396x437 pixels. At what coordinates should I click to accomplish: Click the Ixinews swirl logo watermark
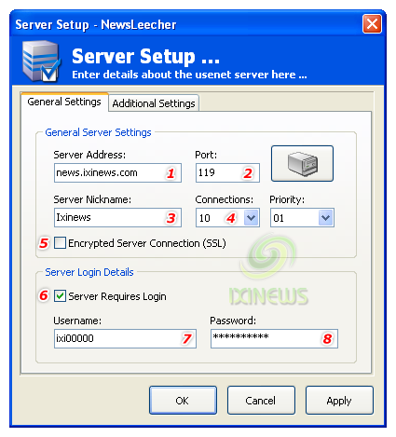point(268,269)
